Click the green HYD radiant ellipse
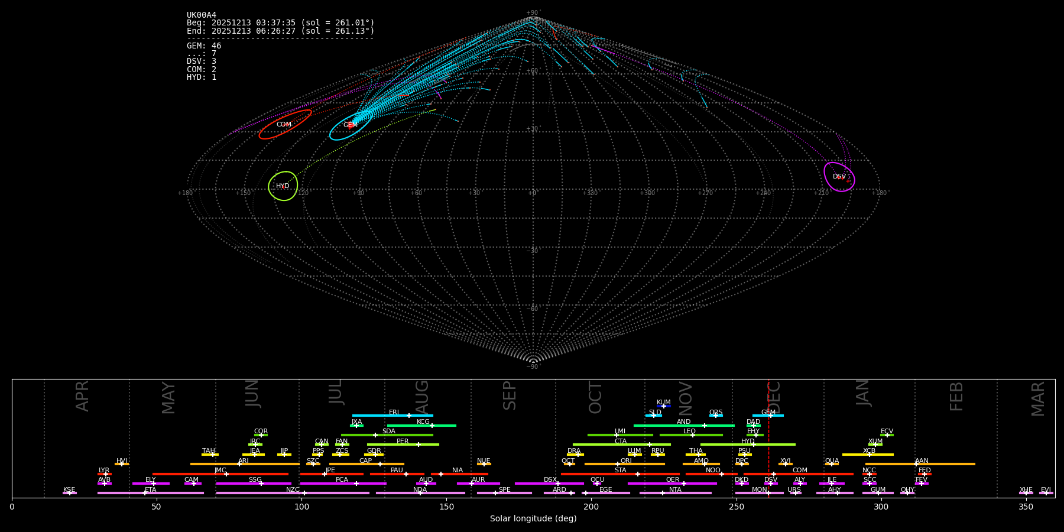The height and width of the screenshot is (532, 1064). pyautogui.click(x=283, y=186)
